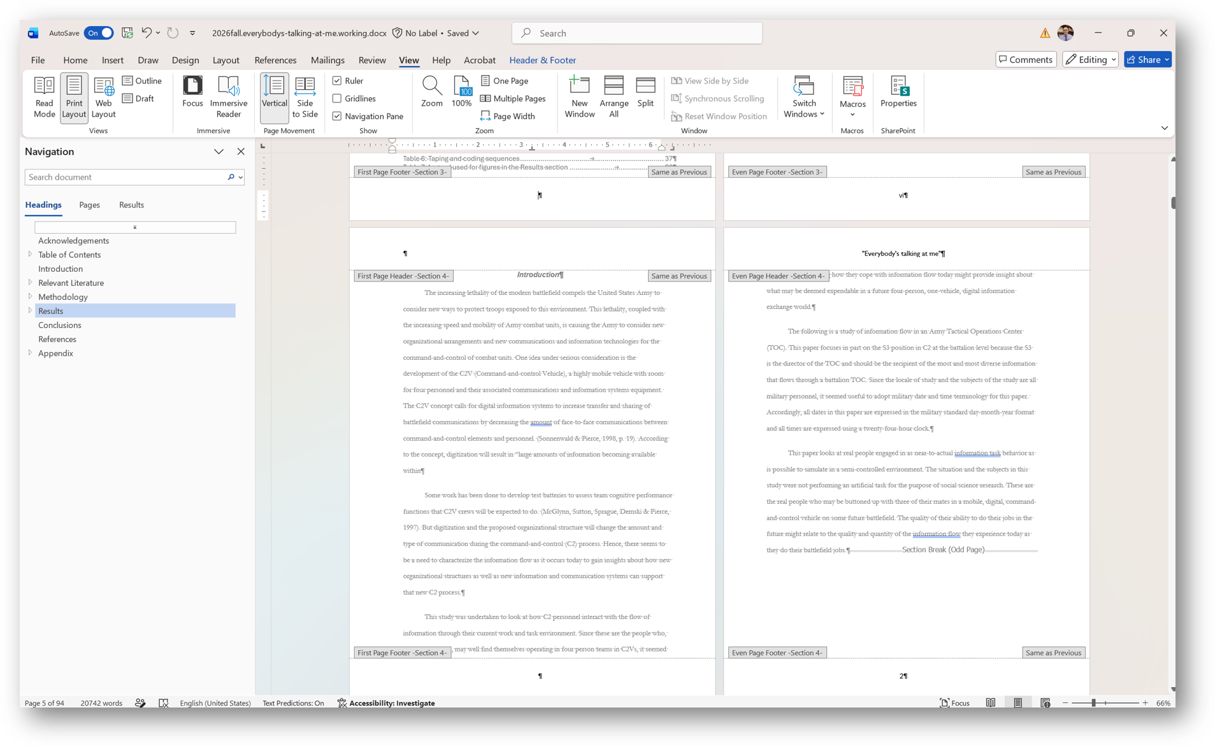1215x747 pixels.
Task: Open the Review tab
Action: (372, 60)
